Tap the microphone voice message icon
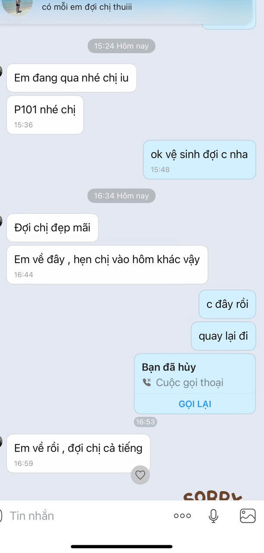The width and height of the screenshot is (264, 553). tap(213, 516)
